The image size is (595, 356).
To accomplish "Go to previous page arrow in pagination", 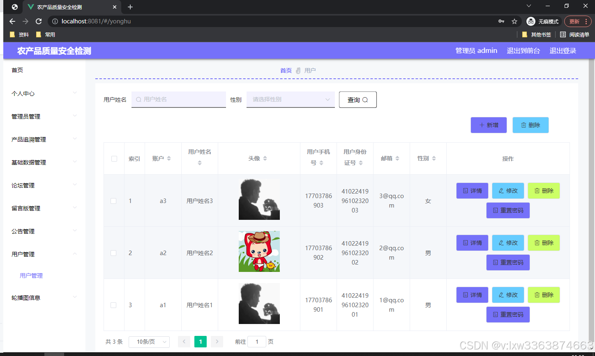I will (x=184, y=341).
